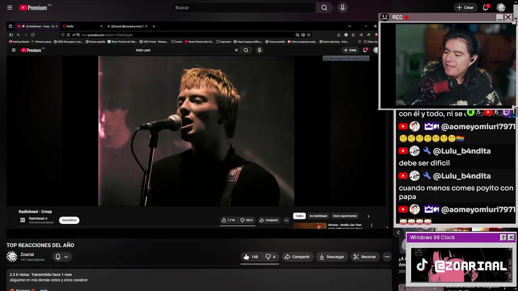The height and width of the screenshot is (291, 518).
Task: Show more bookmarks with double chevron
Action: 359,42
